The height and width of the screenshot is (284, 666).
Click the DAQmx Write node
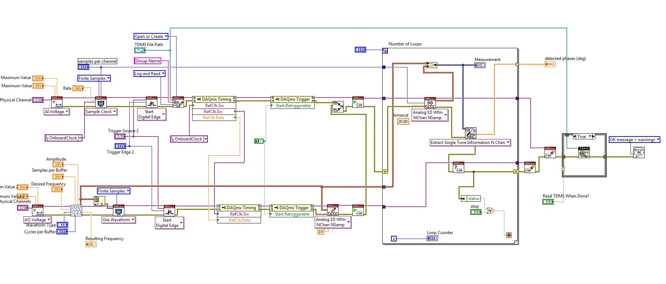coord(333,210)
